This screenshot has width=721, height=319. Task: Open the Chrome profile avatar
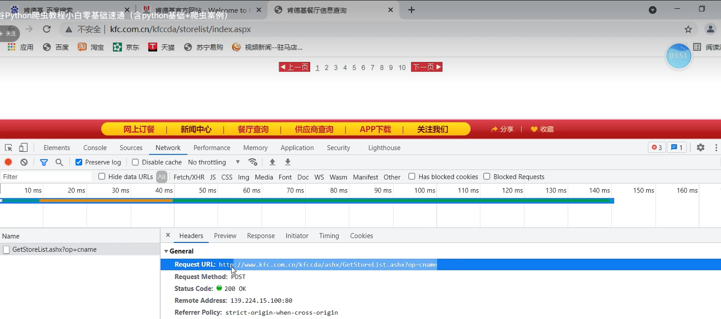point(710,29)
